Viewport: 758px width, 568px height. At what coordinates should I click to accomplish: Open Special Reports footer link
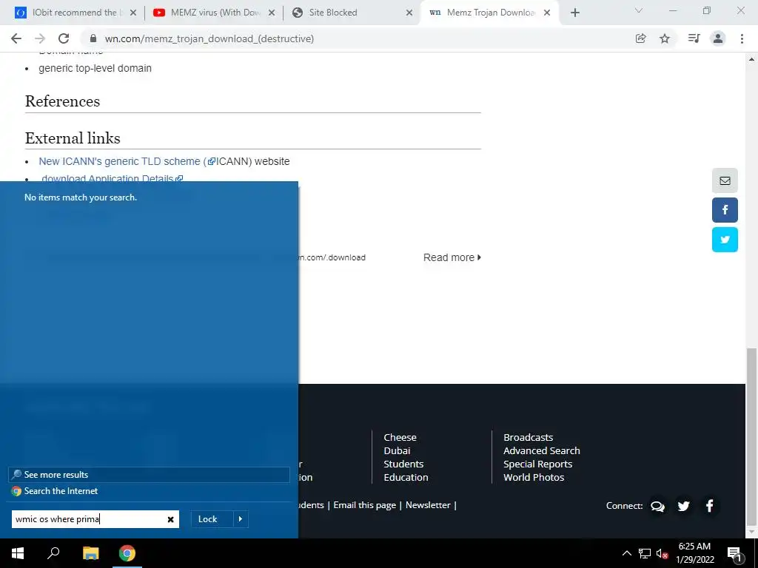coord(537,464)
